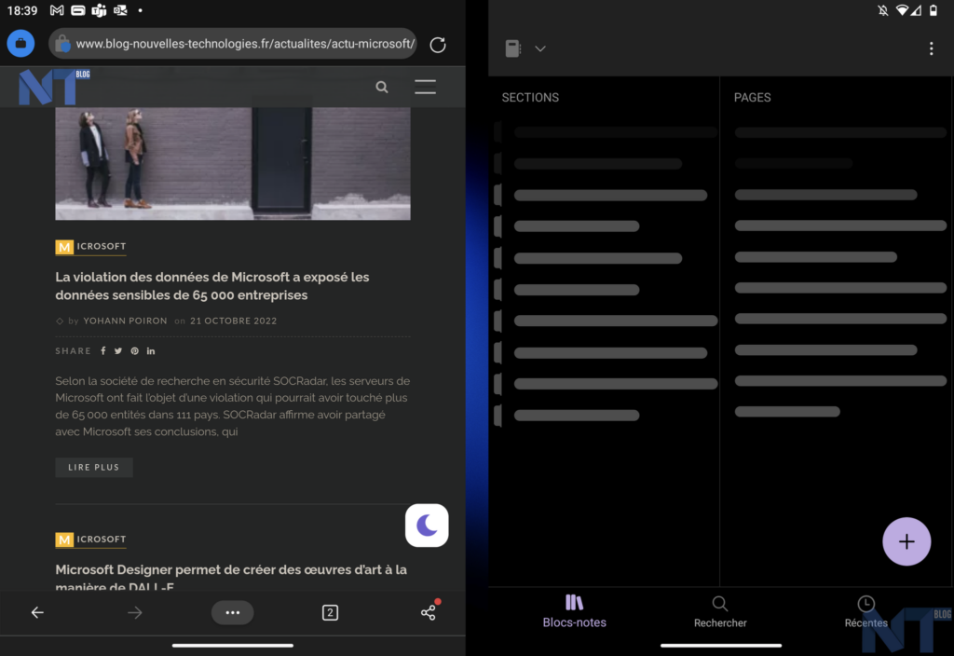954x656 pixels.
Task: Switch to the Blocs-notes tab
Action: (574, 611)
